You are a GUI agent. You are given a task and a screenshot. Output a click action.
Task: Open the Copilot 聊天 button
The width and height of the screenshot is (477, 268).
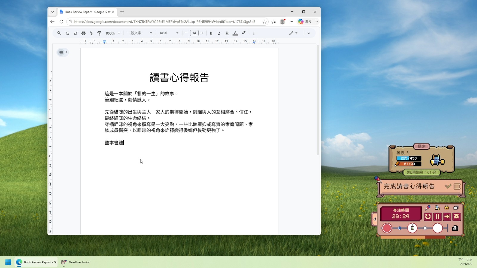[x=305, y=21]
